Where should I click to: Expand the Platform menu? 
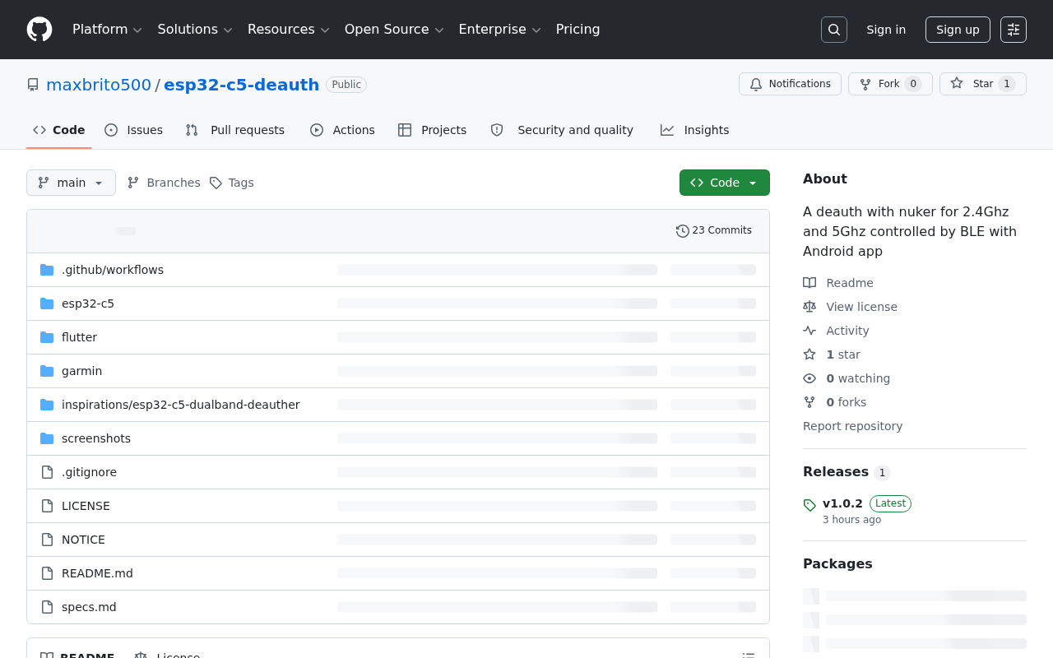(x=107, y=30)
